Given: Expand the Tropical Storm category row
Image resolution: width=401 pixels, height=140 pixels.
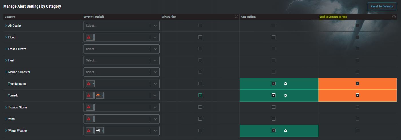Looking at the screenshot, I should [6, 107].
